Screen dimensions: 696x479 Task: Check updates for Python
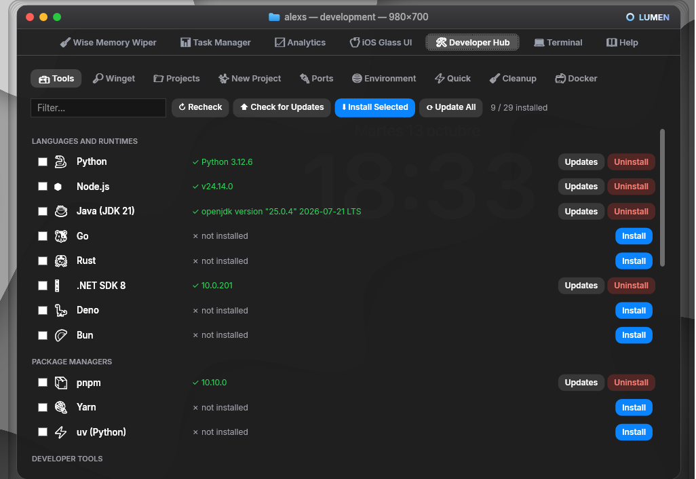coord(581,162)
